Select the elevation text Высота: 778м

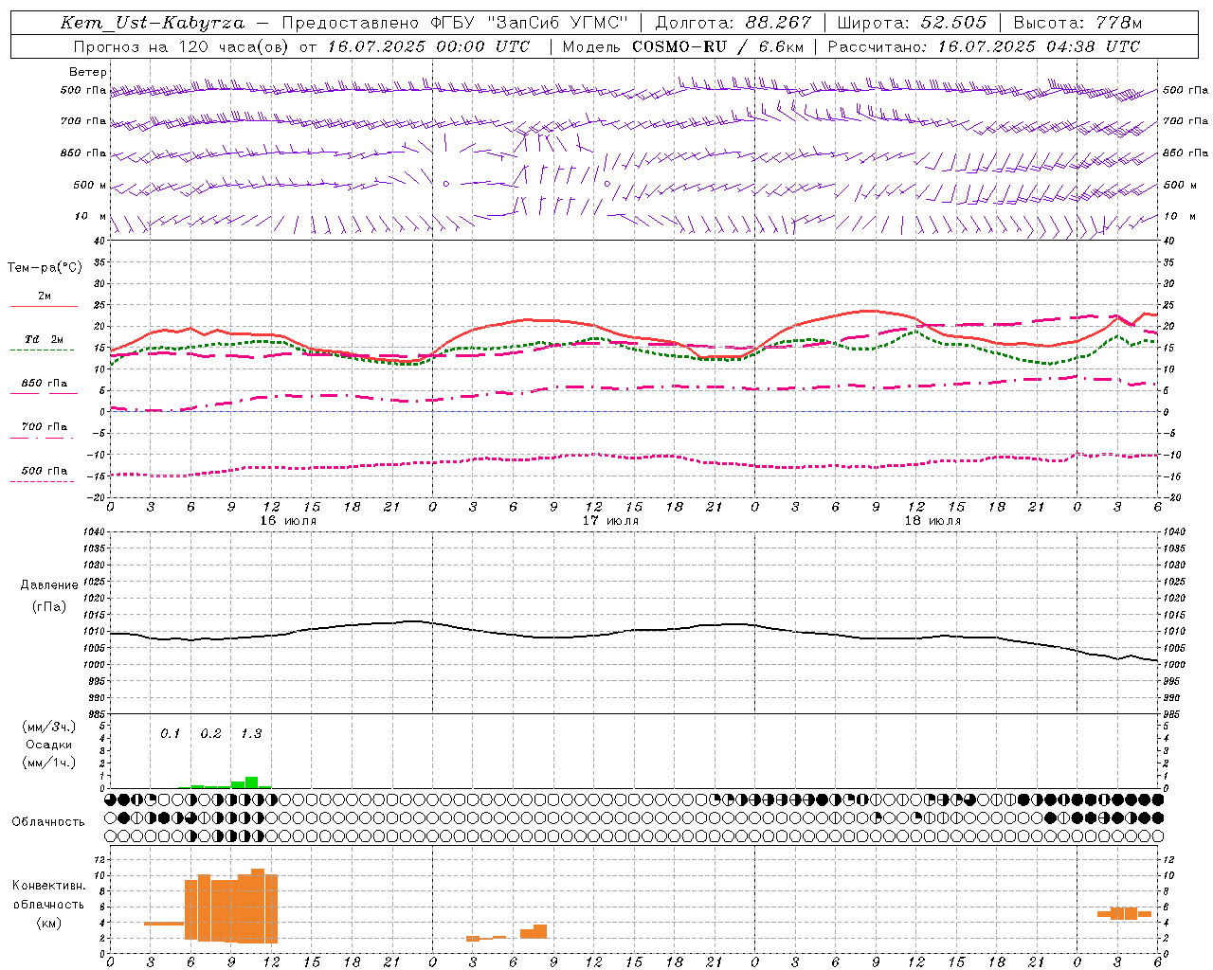1077,23
